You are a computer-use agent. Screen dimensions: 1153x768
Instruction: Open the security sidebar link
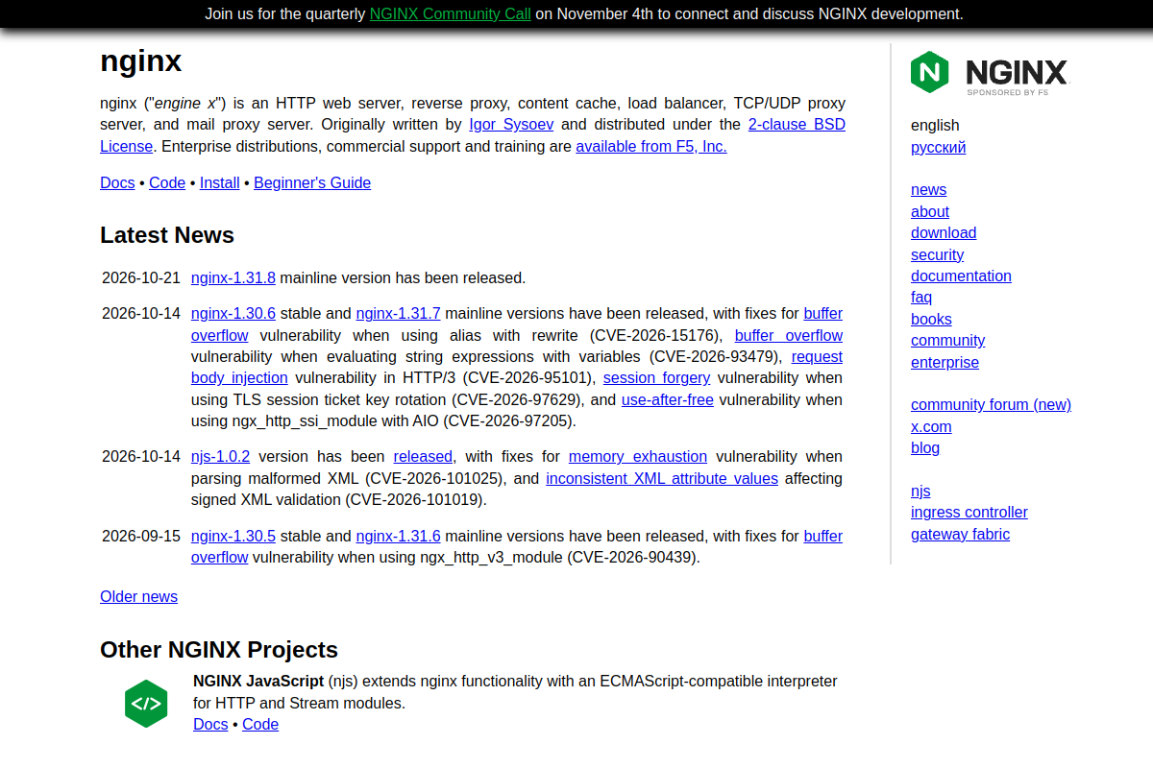(x=937, y=254)
